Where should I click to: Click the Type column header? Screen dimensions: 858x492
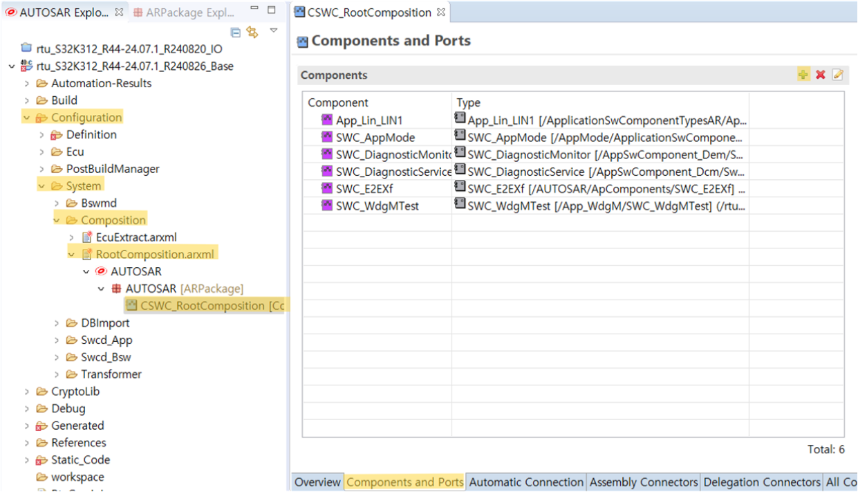tap(601, 102)
